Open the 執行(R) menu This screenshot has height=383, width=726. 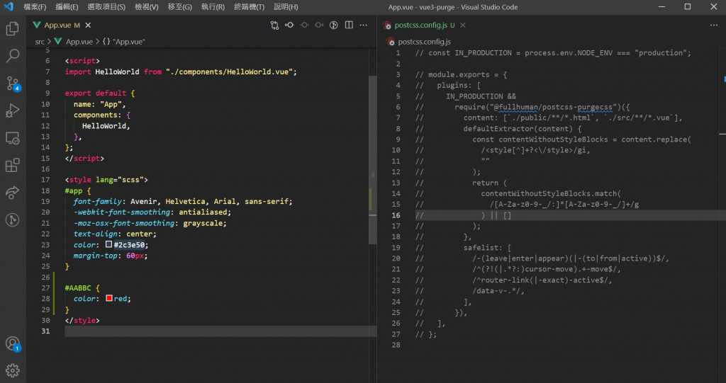pos(213,7)
